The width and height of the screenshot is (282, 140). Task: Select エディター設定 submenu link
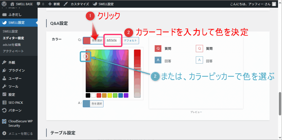click(13, 38)
